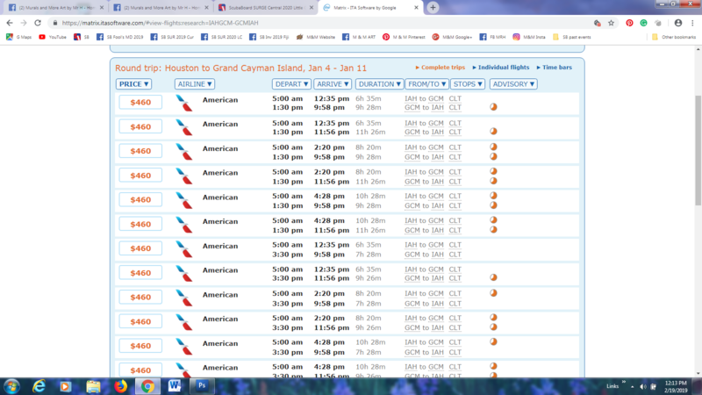This screenshot has height=395, width=702.
Task: Open the Pinterest extension icon
Action: (x=629, y=23)
